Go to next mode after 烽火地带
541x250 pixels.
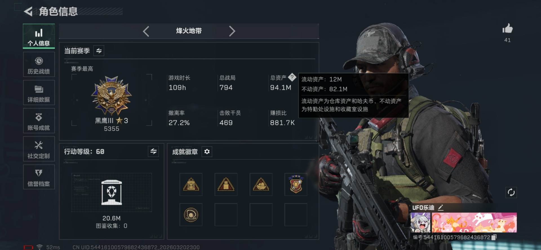pos(232,31)
